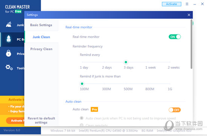Open the Junk Clean broom icon in sidebar
The width and height of the screenshot is (207, 136).
[x=9, y=25]
